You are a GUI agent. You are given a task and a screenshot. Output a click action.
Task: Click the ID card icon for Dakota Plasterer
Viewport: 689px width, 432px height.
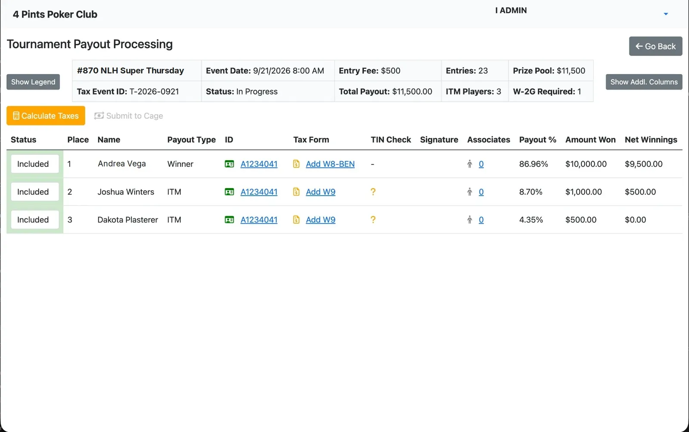[230, 220]
